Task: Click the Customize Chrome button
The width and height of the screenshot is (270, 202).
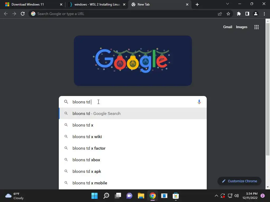Action: [239, 181]
